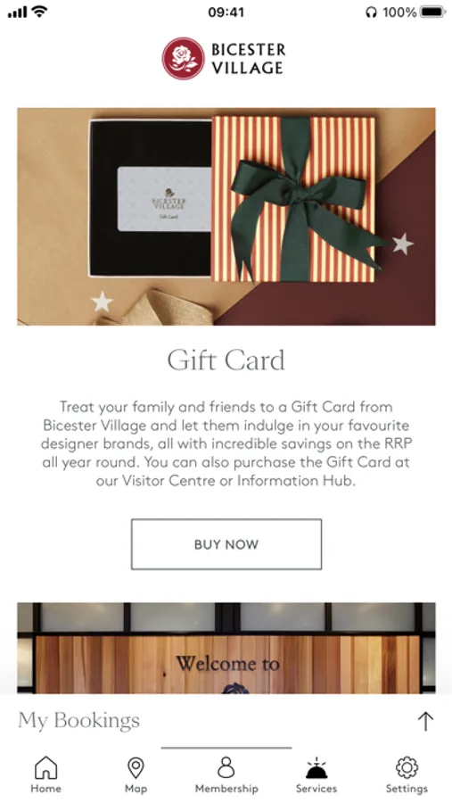This screenshot has width=452, height=803.
Task: Open the Settings gear icon
Action: pyautogui.click(x=407, y=767)
